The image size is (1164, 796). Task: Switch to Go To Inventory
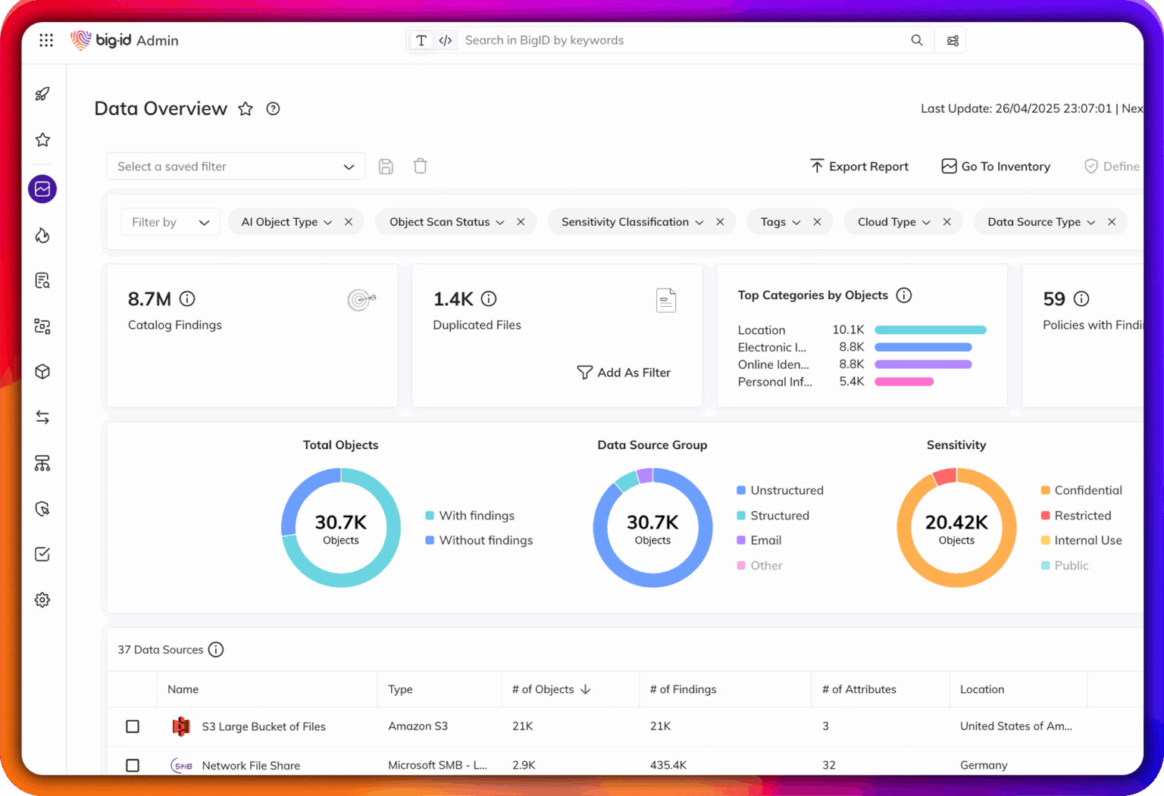point(996,166)
